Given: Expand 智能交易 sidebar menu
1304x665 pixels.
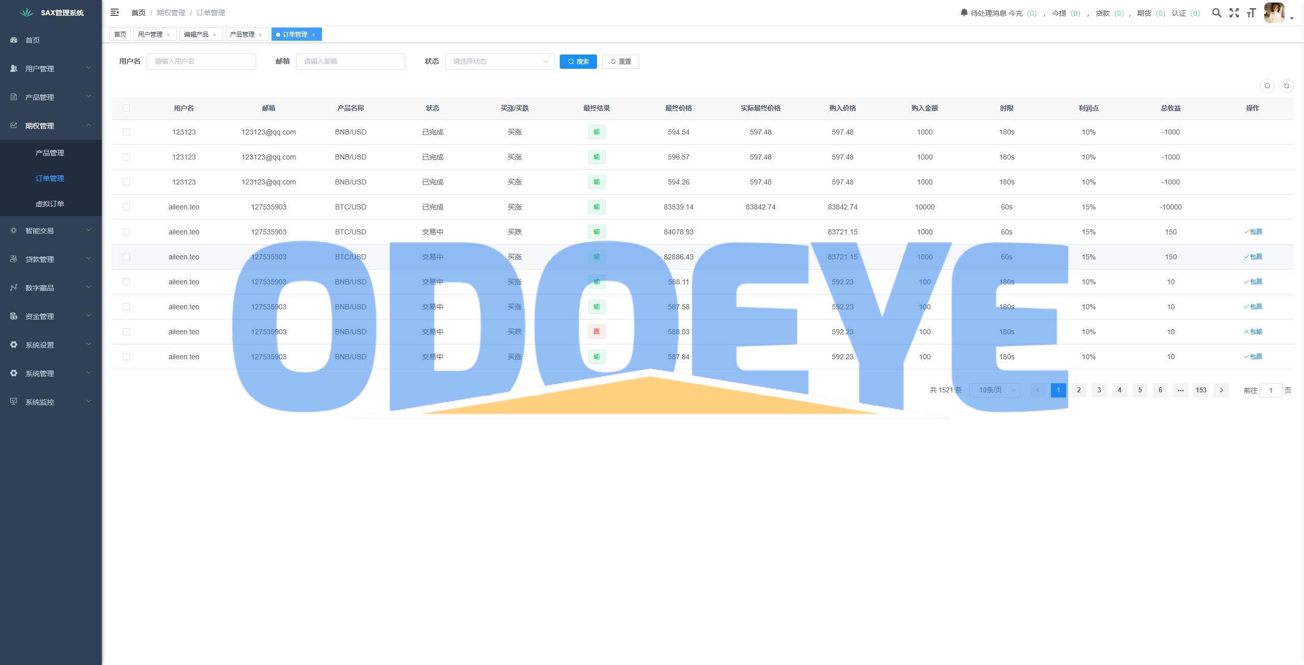Looking at the screenshot, I should [51, 230].
